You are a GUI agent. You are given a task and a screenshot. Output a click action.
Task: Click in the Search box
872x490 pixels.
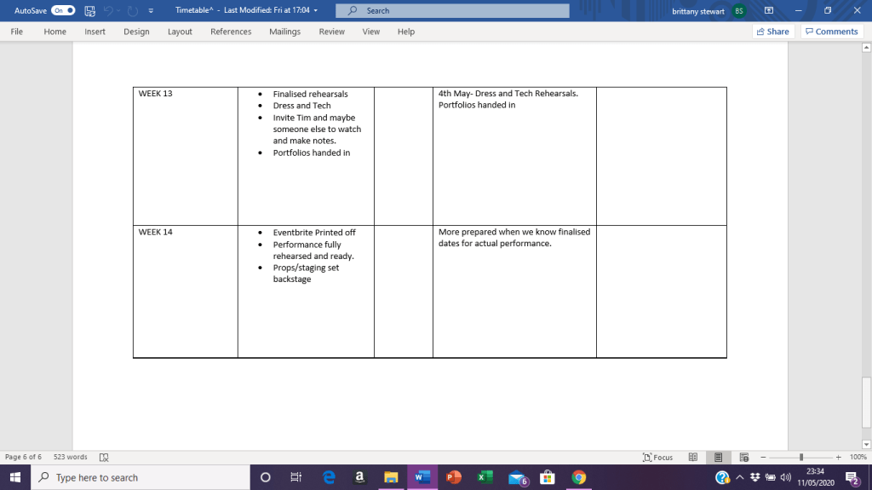point(452,10)
